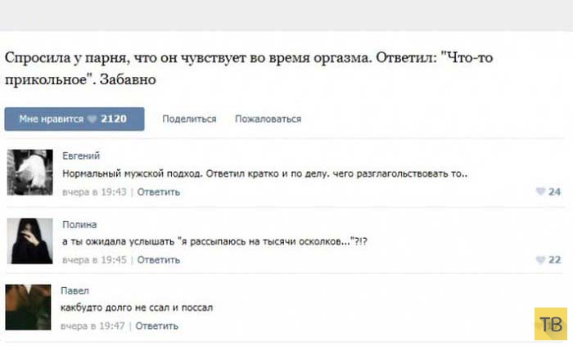This screenshot has width=573, height=346.
Task: Open timestamp 'вчера в 19:43'
Action: pos(94,192)
